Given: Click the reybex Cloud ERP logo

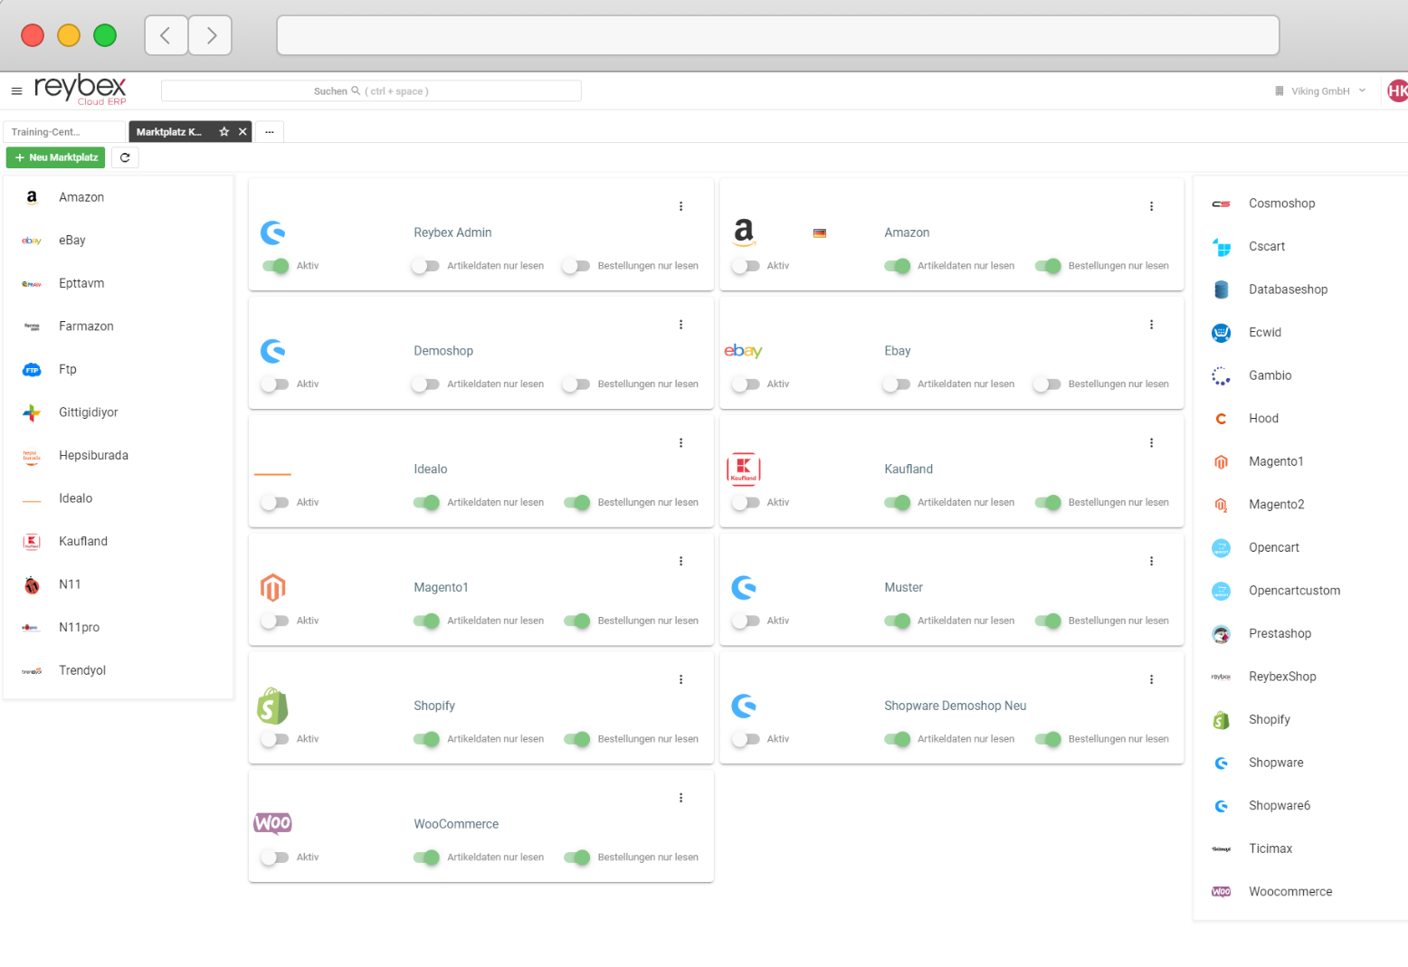Looking at the screenshot, I should [x=81, y=90].
